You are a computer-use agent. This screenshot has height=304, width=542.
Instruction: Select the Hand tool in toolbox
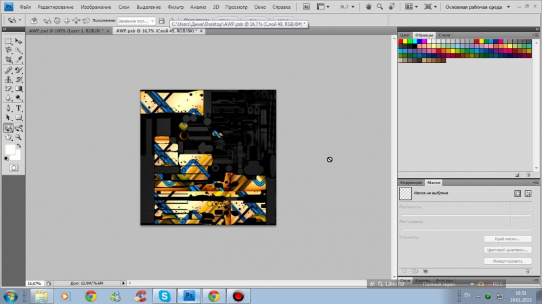coord(8,137)
